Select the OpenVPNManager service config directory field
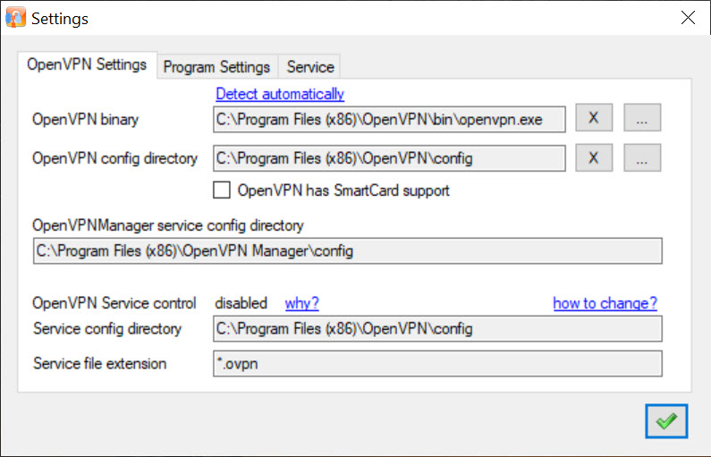 tap(347, 250)
